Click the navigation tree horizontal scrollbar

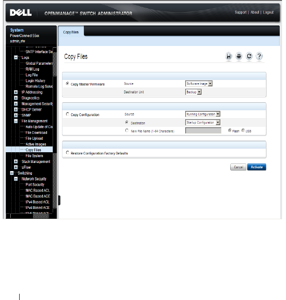coord(29,216)
